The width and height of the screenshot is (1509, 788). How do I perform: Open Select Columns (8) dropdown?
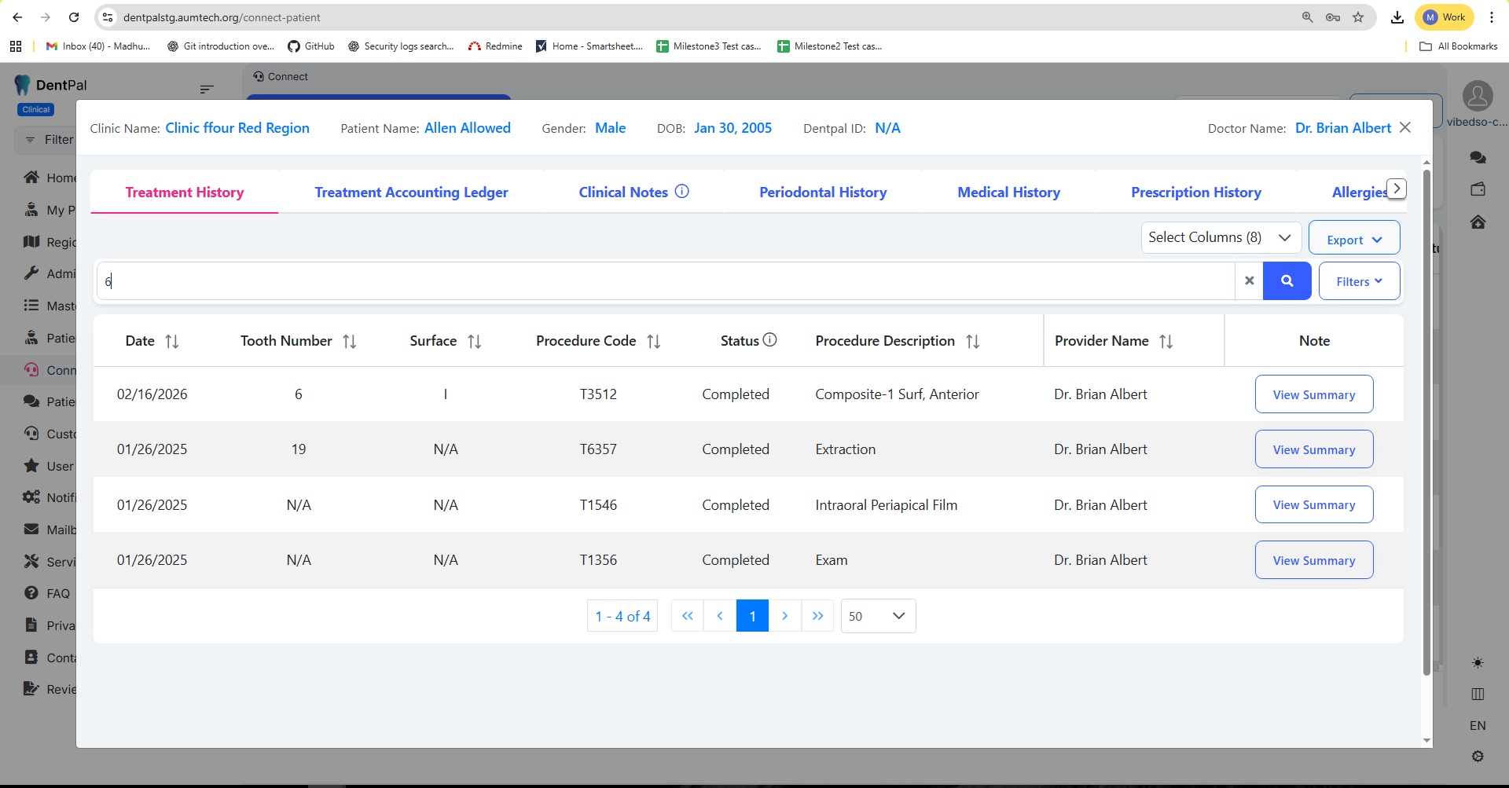(x=1221, y=237)
